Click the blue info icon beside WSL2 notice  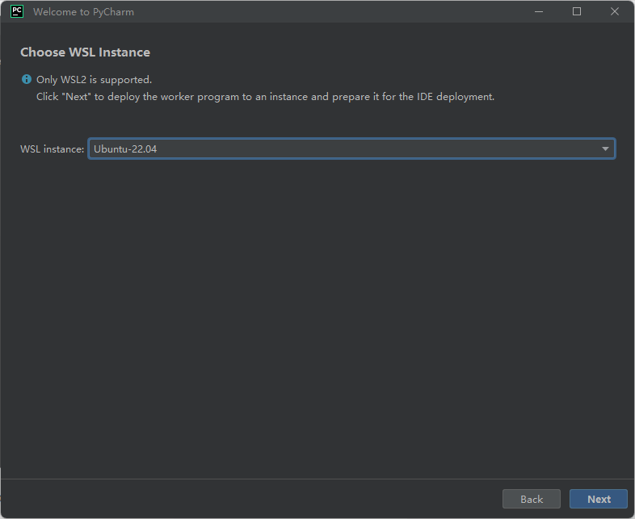[27, 79]
